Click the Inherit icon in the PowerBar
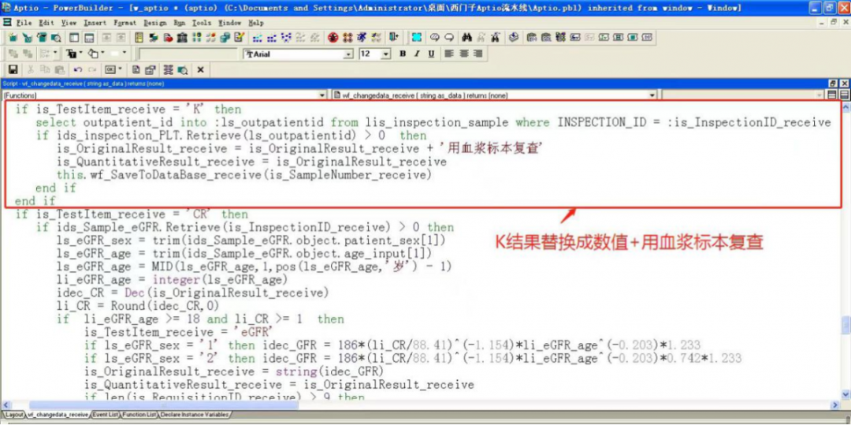Screen dimensions: 851x425 click(x=27, y=37)
